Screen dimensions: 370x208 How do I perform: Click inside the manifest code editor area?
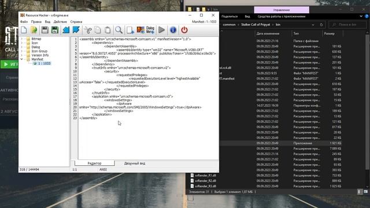tap(148, 98)
